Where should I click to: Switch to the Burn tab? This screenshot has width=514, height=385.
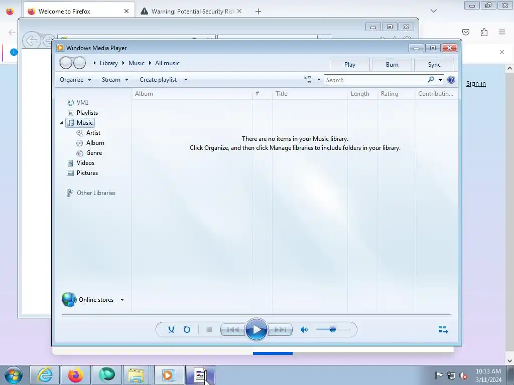click(392, 65)
